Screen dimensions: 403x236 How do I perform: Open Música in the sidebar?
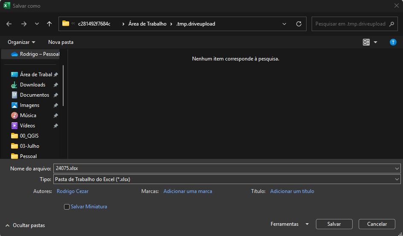(24, 115)
